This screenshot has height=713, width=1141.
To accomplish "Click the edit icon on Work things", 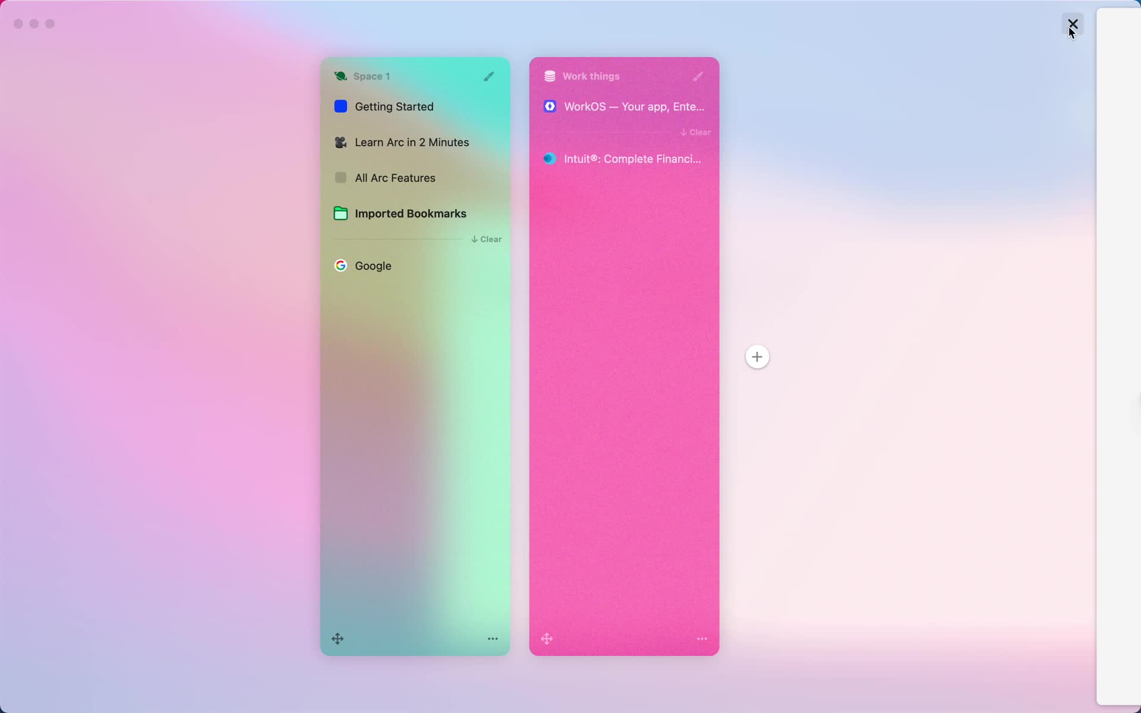I will point(698,75).
